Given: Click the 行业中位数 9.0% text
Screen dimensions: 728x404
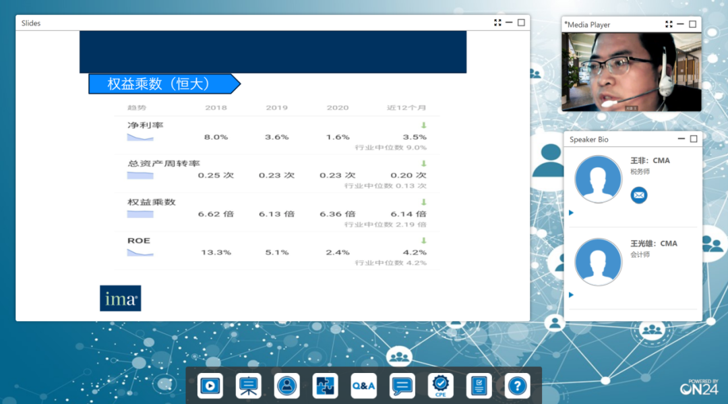Looking at the screenshot, I should tap(391, 148).
